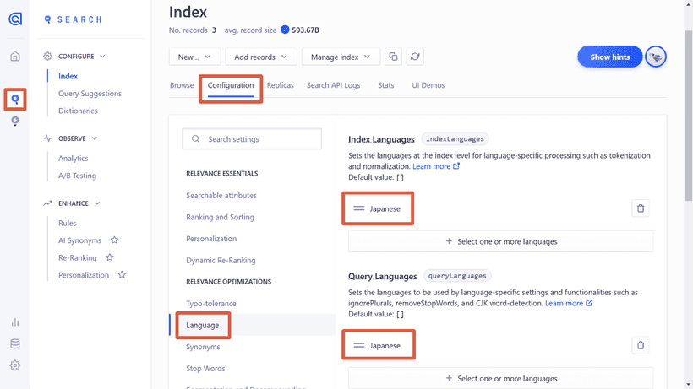
Task: Open the user avatar menu
Action: click(x=656, y=57)
